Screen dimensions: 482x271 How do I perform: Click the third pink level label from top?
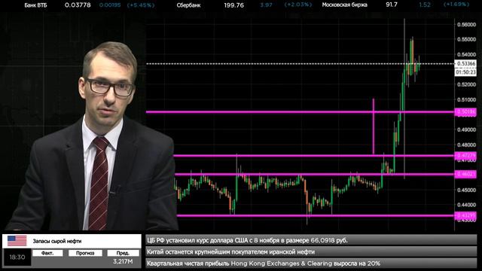pos(465,174)
